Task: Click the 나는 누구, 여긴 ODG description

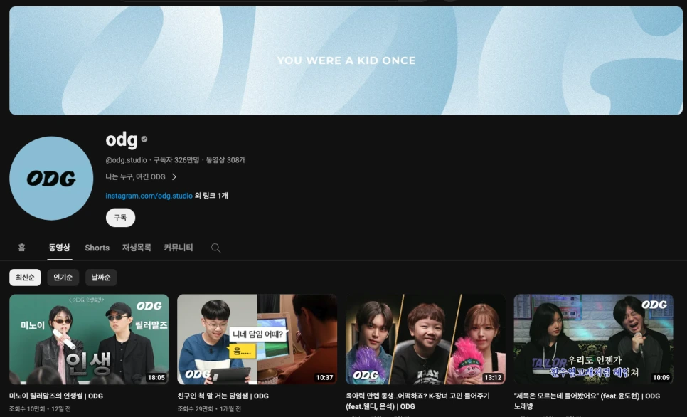Action: [x=135, y=176]
